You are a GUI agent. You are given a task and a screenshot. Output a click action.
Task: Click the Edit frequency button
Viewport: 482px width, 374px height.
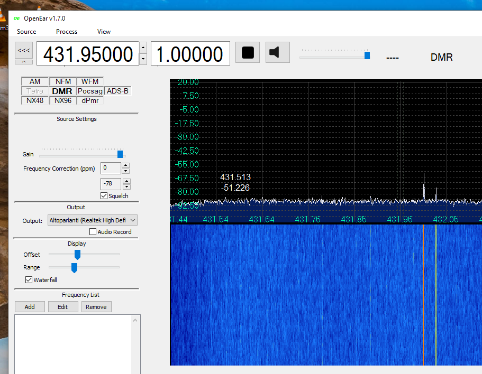[x=63, y=307]
